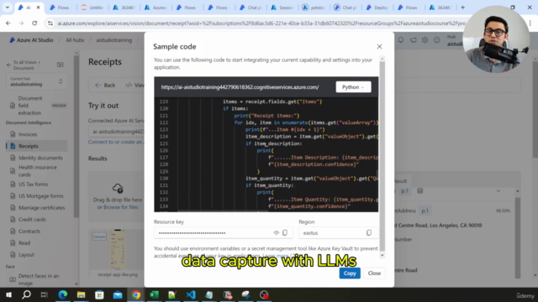The width and height of the screenshot is (538, 302).
Task: Switch to the Untitled browser tab
Action: pos(92,8)
